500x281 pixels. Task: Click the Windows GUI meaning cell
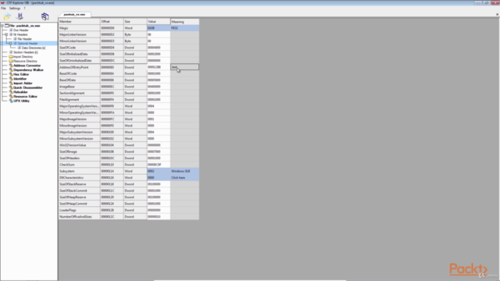[x=184, y=171]
